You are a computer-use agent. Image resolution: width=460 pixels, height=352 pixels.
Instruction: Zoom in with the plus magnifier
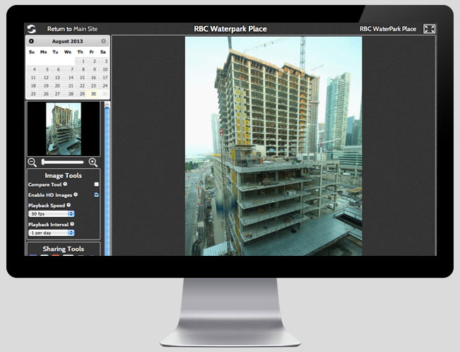point(93,163)
